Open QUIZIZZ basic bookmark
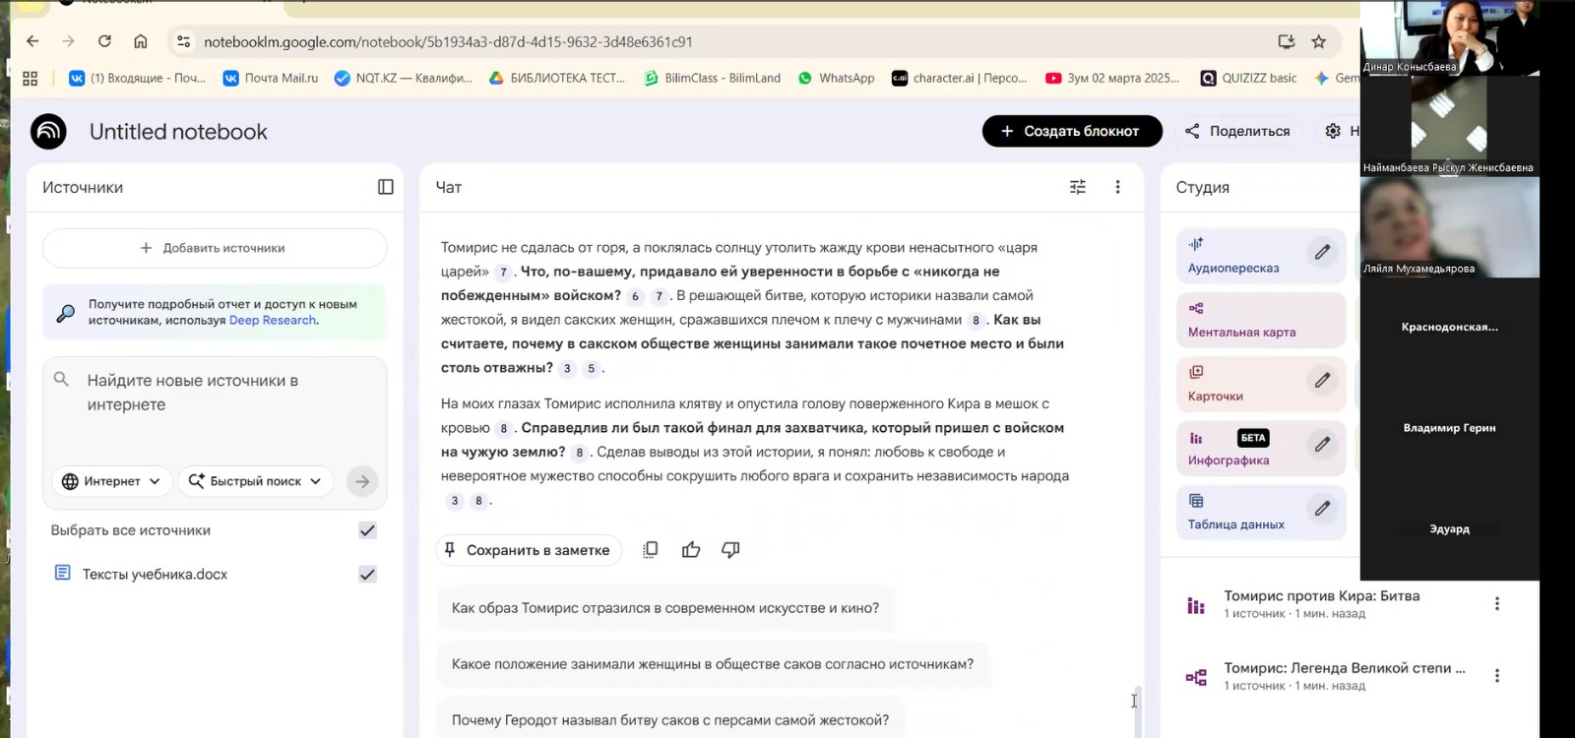The width and height of the screenshot is (1575, 738). 1248,78
